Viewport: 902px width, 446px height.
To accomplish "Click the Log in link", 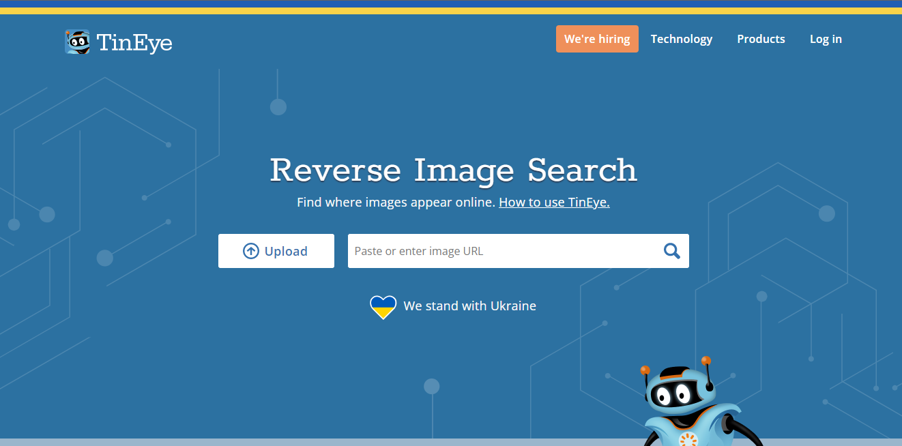I will (826, 39).
